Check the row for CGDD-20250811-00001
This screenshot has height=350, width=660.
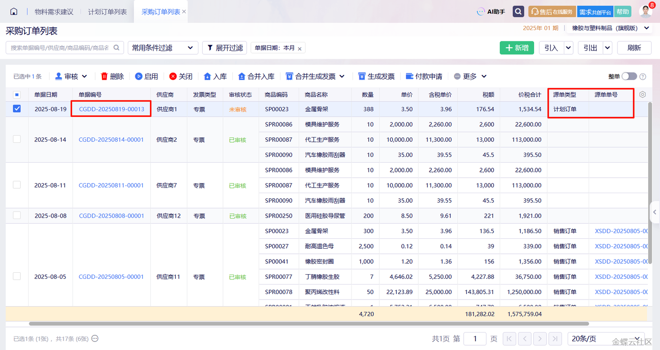17,185
